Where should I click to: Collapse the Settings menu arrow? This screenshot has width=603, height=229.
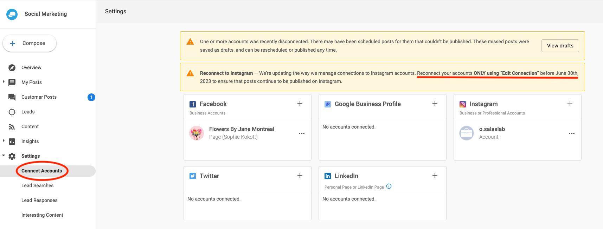point(4,156)
